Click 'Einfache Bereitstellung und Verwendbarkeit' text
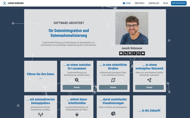 coord(77,109)
